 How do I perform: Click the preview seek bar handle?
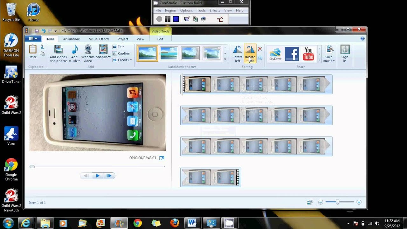click(32, 167)
